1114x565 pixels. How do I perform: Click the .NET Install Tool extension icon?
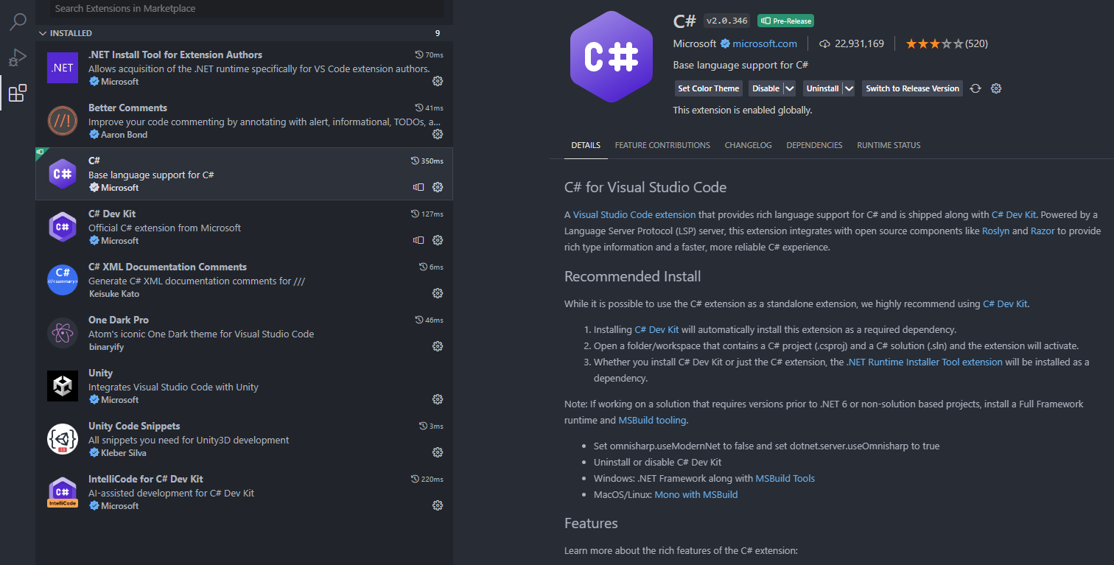(x=63, y=68)
